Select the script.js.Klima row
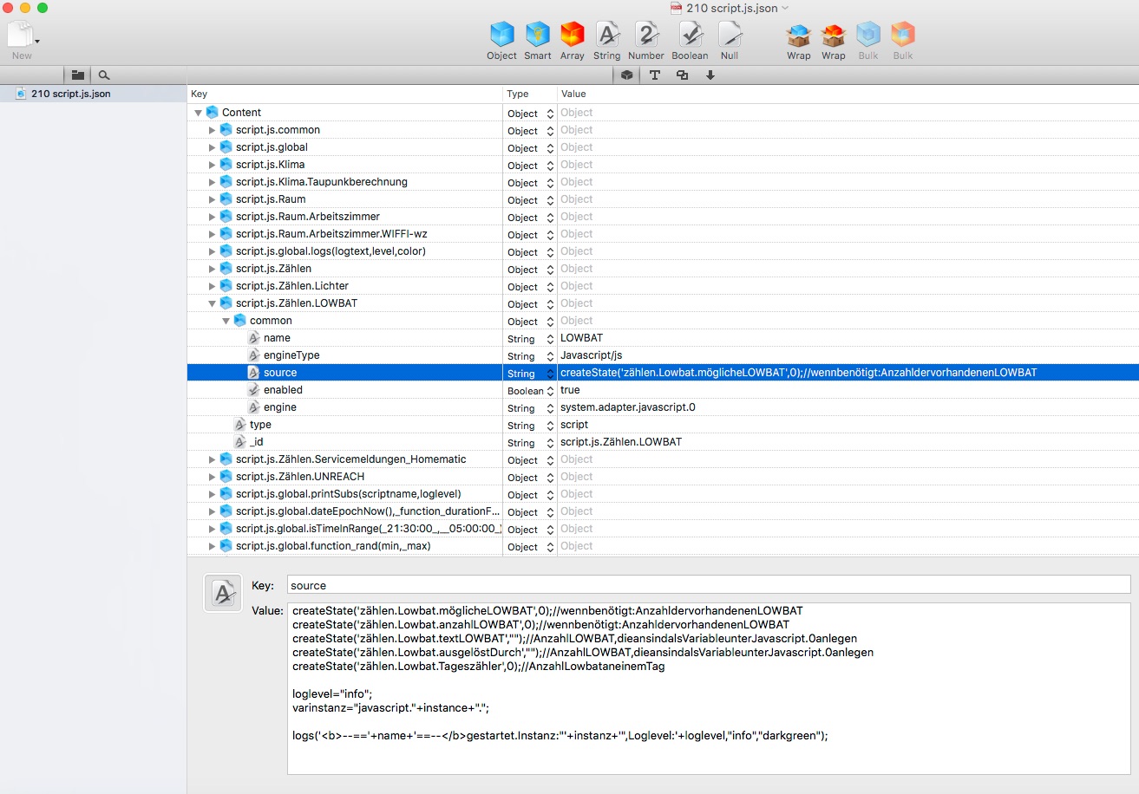The image size is (1139, 794). coord(663,165)
